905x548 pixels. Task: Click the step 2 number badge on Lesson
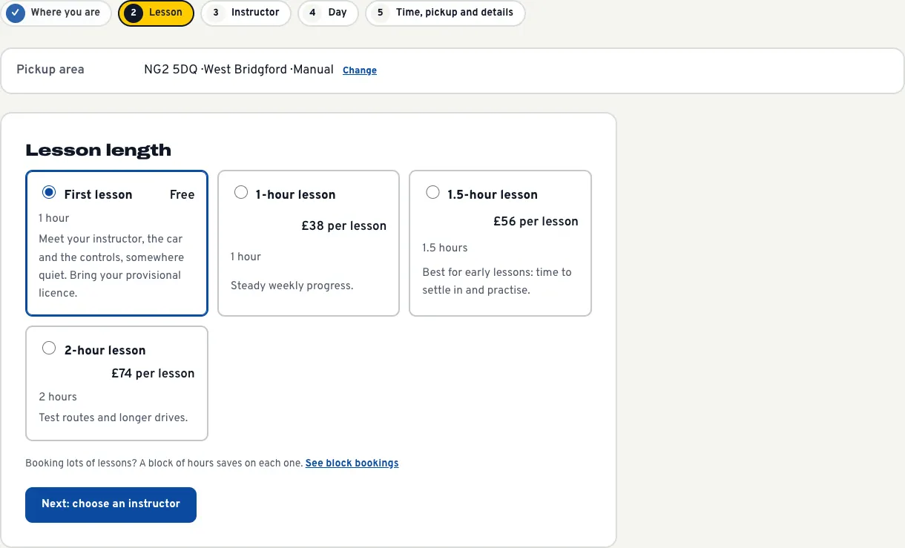point(133,13)
